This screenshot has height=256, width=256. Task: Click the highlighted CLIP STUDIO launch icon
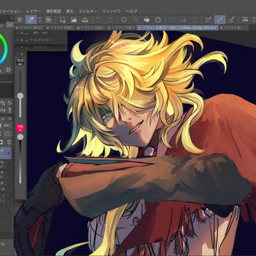coord(31,20)
